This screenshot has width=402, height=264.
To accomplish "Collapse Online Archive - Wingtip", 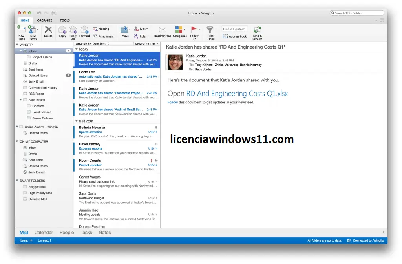I will (17, 127).
